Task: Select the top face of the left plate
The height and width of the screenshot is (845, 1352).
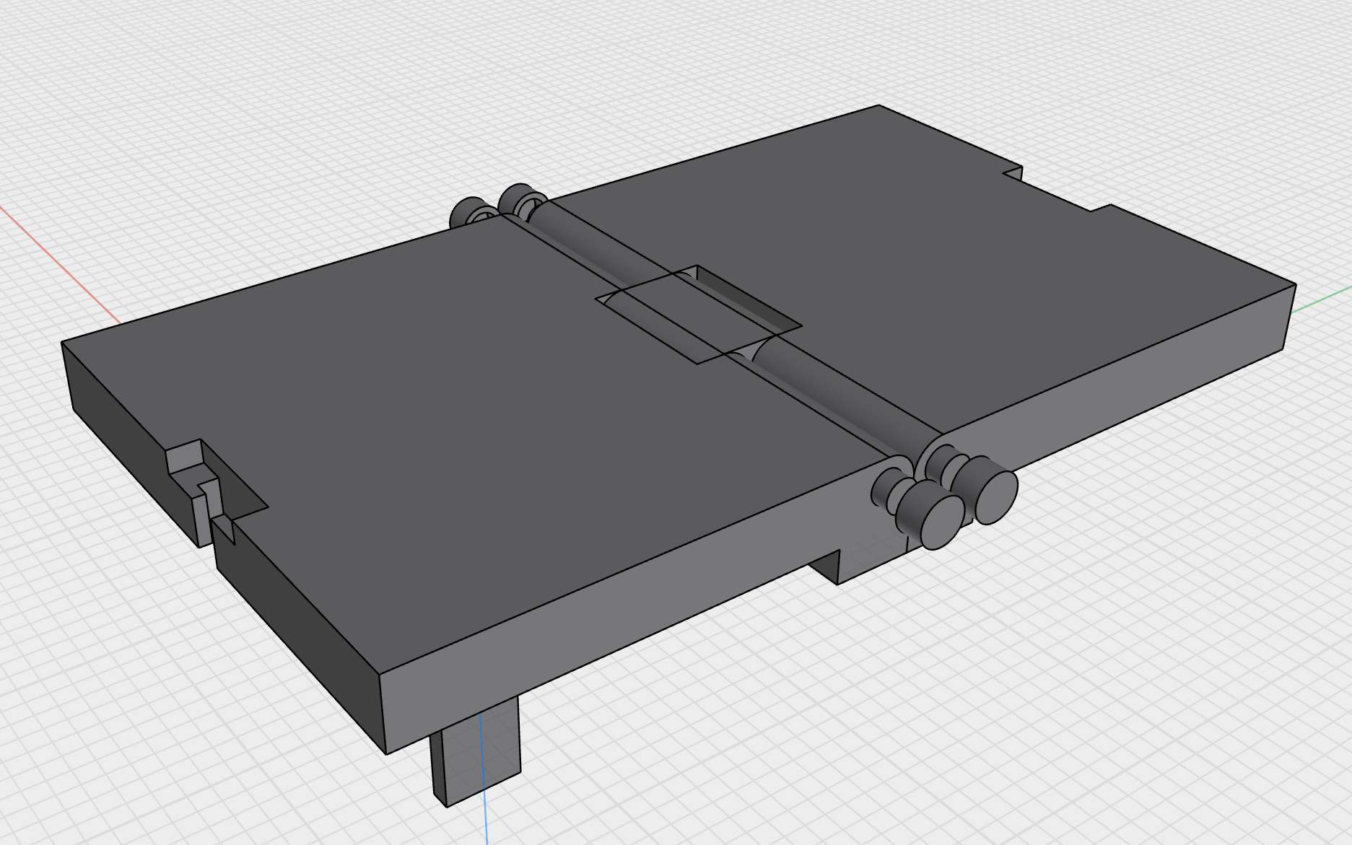Action: [462, 433]
